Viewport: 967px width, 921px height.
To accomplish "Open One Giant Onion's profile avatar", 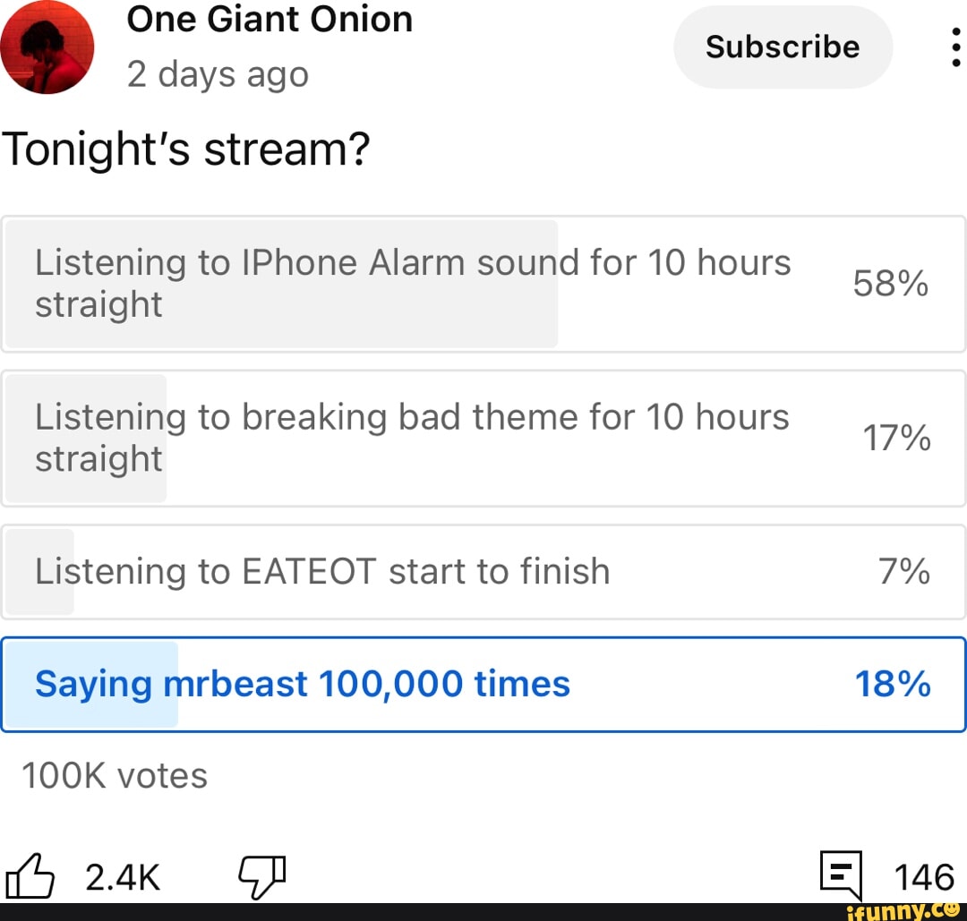I will pos(47,47).
